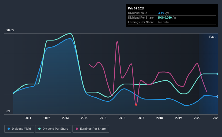Click the Dividend Per Share tooltip row label
The image size is (222, 137).
click(x=141, y=18)
